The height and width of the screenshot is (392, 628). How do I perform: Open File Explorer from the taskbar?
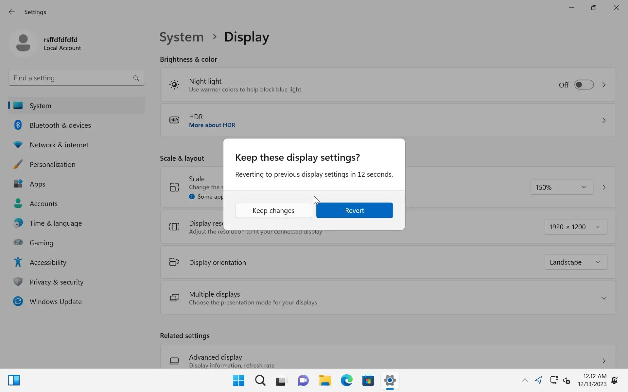pos(325,381)
